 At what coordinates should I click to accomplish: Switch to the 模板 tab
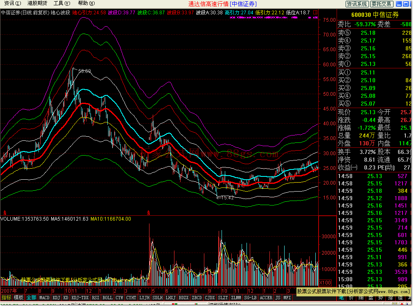click(18, 298)
